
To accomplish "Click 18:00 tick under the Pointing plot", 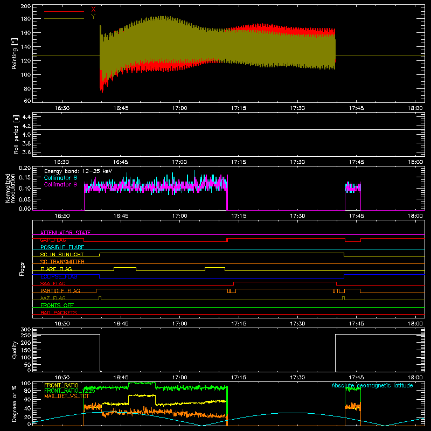I will pyautogui.click(x=415, y=108).
